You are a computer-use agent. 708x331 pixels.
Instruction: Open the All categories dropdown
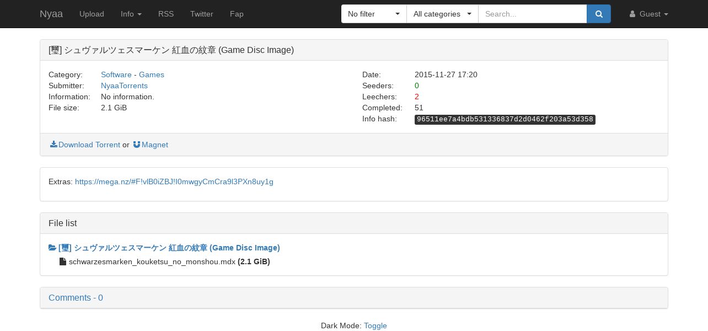[x=442, y=14]
